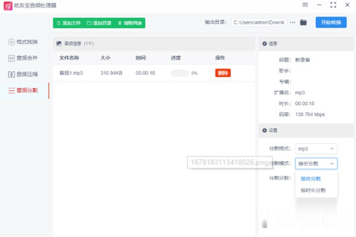The image size is (356, 237).
Task: Close the application window
Action: click(347, 5)
